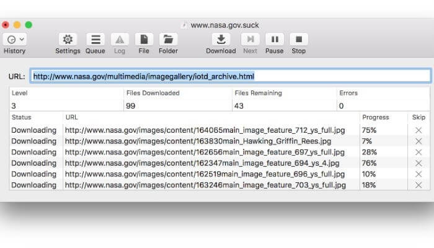The height and width of the screenshot is (248, 434).
Task: Skip the 162519main_image_feature_696 download
Action: coord(418,174)
